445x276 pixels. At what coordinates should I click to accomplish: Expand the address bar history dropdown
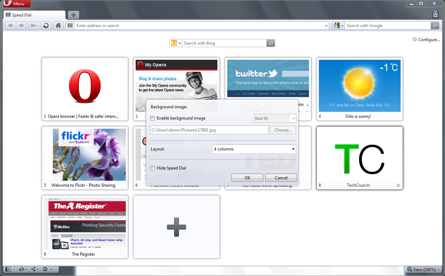(x=327, y=26)
